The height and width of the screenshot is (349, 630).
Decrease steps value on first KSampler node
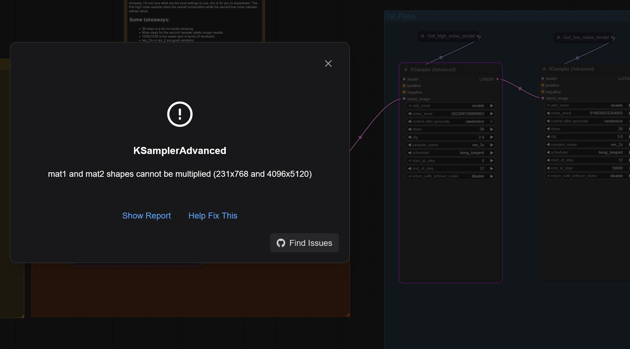point(409,129)
